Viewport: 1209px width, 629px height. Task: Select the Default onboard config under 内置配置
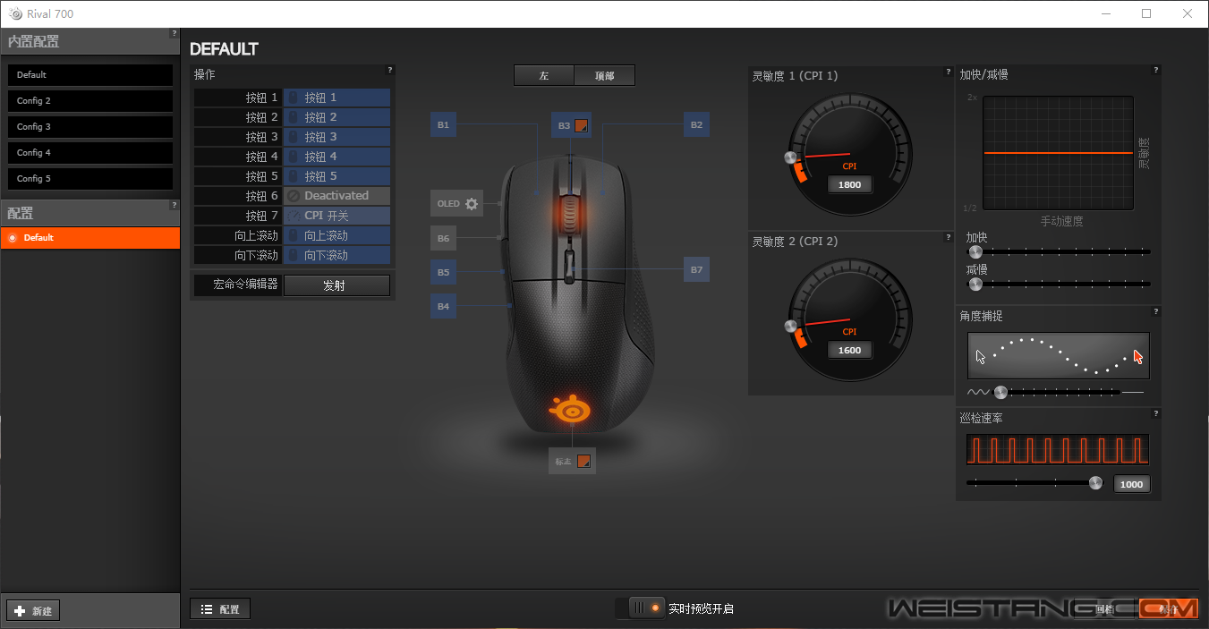[x=90, y=75]
